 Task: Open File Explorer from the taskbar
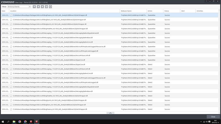(x=14, y=122)
